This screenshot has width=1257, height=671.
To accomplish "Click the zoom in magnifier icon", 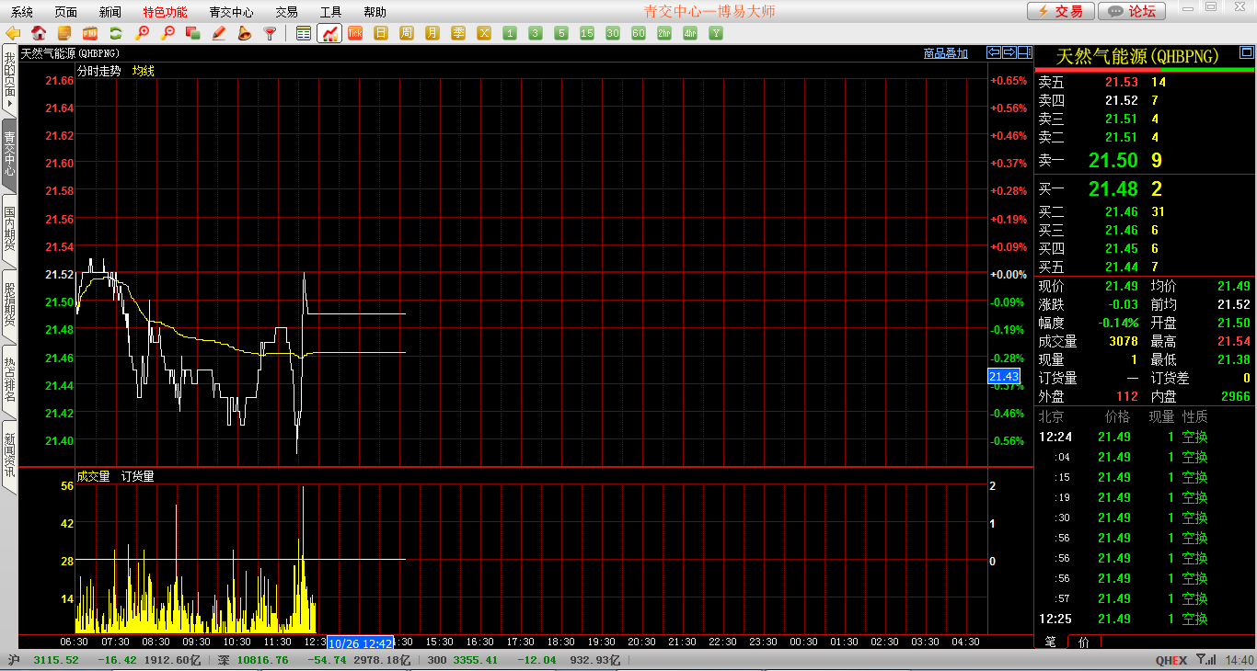I will (x=142, y=33).
